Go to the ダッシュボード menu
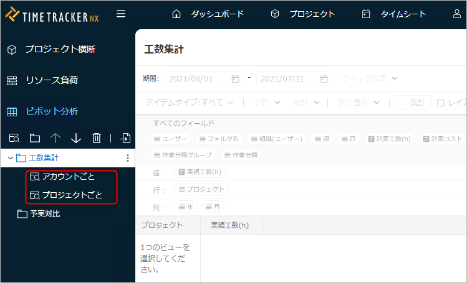Viewport: 467px width, 283px height. (x=208, y=14)
